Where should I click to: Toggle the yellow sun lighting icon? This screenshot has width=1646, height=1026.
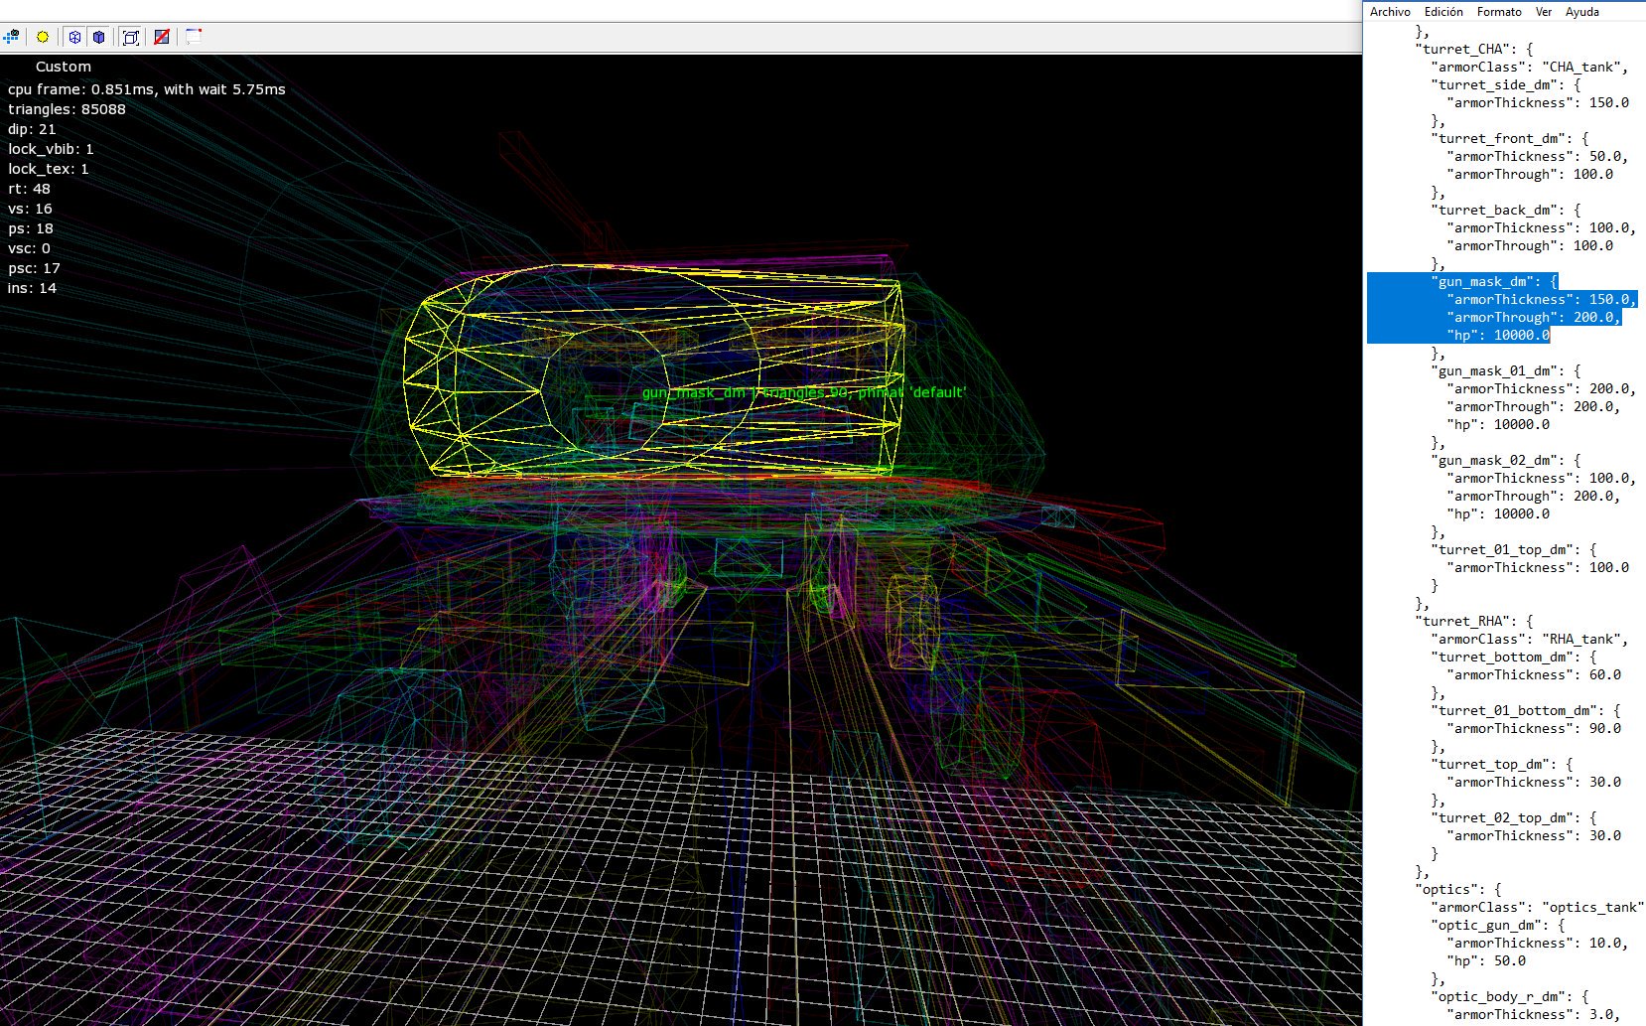click(43, 37)
